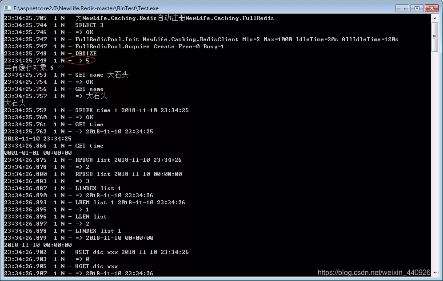
Task: Click the 'HGET dic xxx' command line
Action: click(x=61, y=266)
